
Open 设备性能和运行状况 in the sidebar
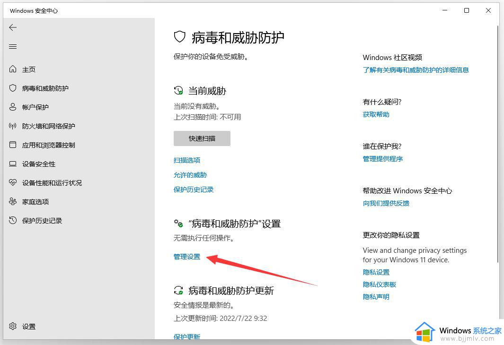(52, 183)
